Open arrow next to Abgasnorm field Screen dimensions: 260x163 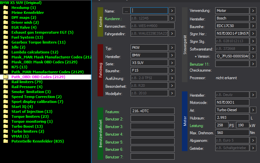(253, 141)
